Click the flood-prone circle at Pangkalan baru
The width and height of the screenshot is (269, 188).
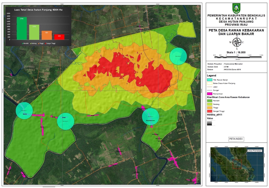click(151, 116)
